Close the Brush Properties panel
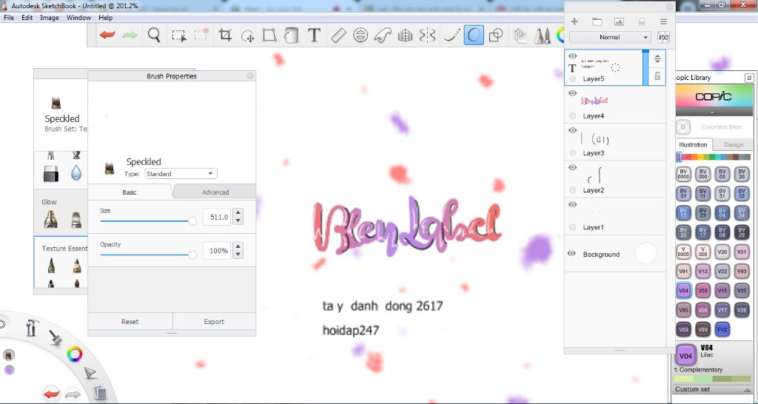 [x=250, y=76]
